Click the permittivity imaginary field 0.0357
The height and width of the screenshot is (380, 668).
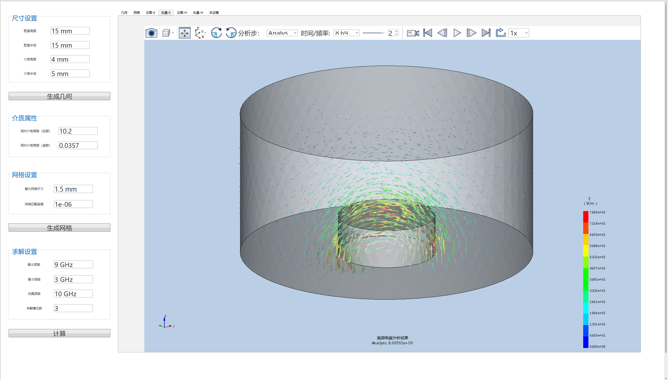tap(78, 145)
